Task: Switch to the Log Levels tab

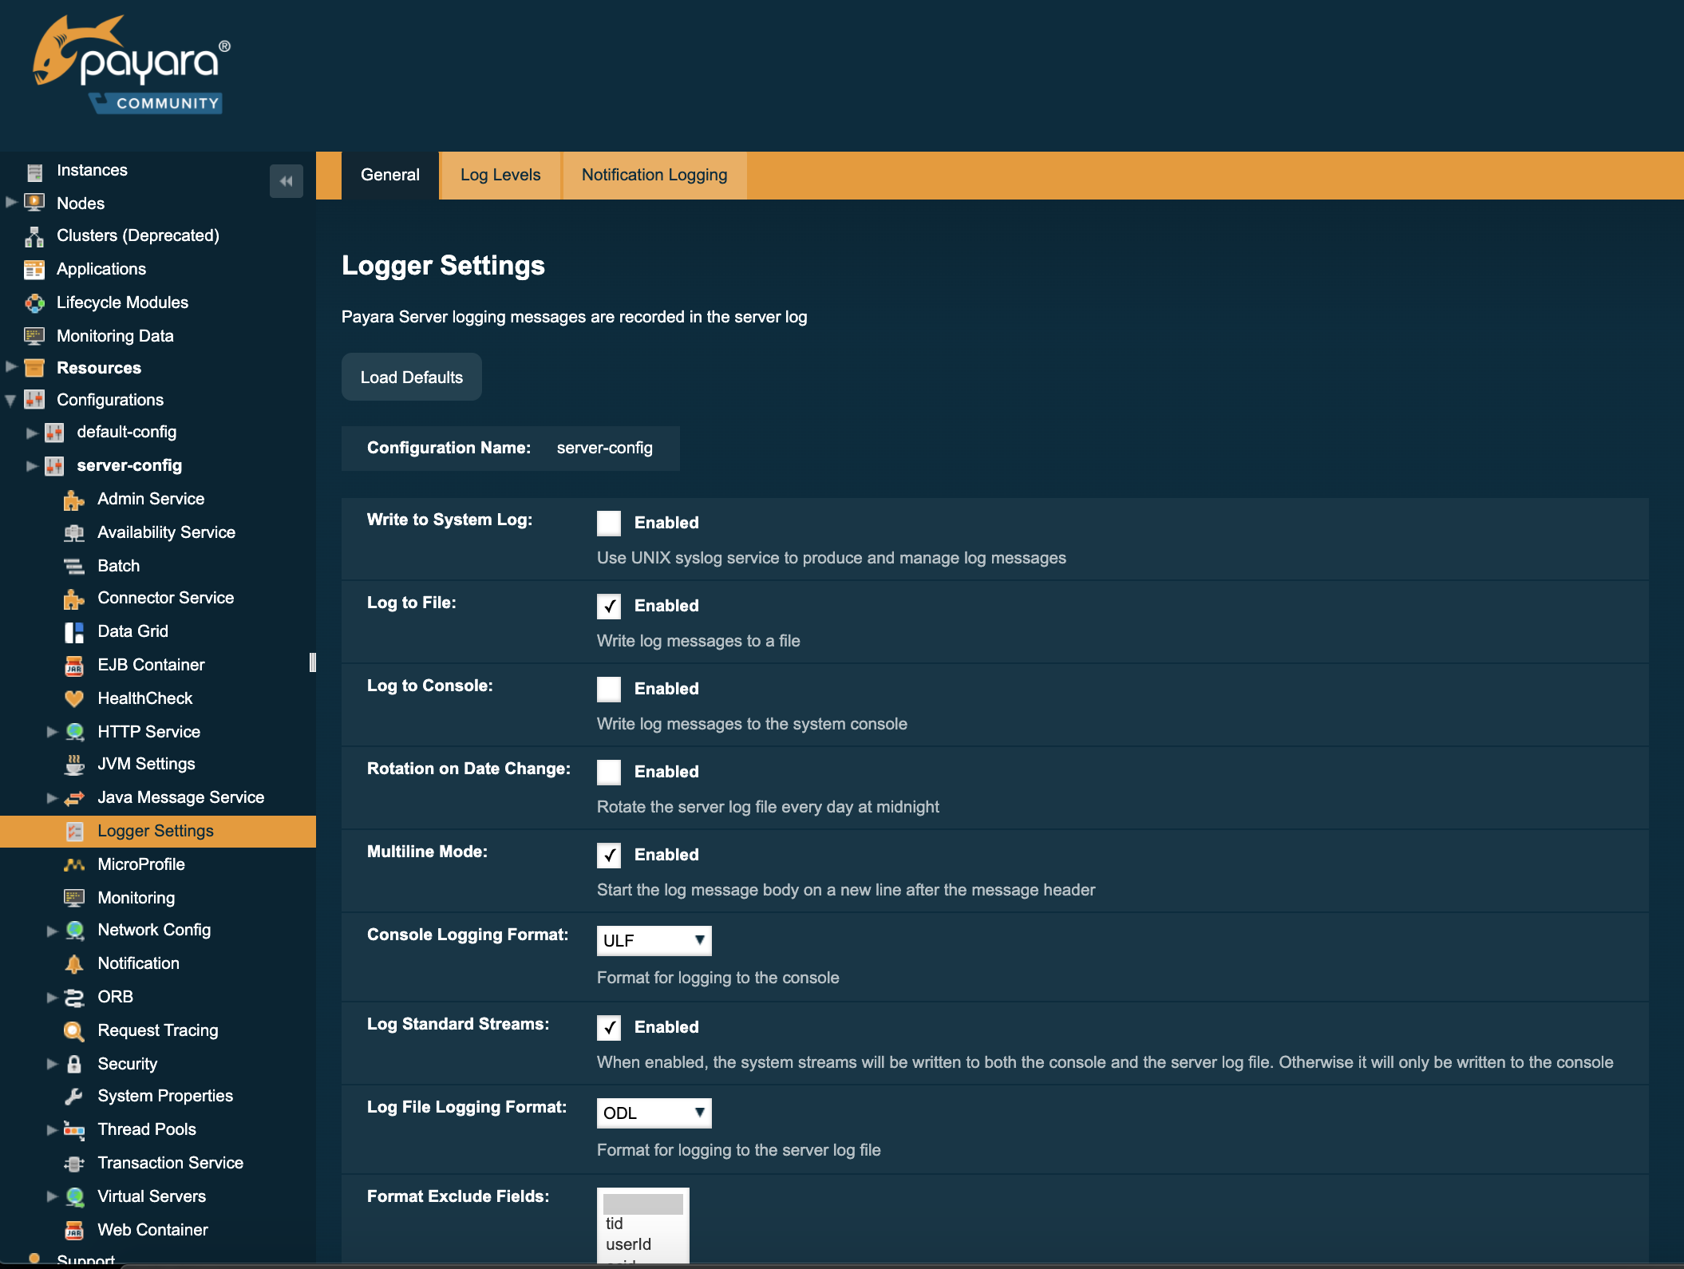Action: coord(500,175)
